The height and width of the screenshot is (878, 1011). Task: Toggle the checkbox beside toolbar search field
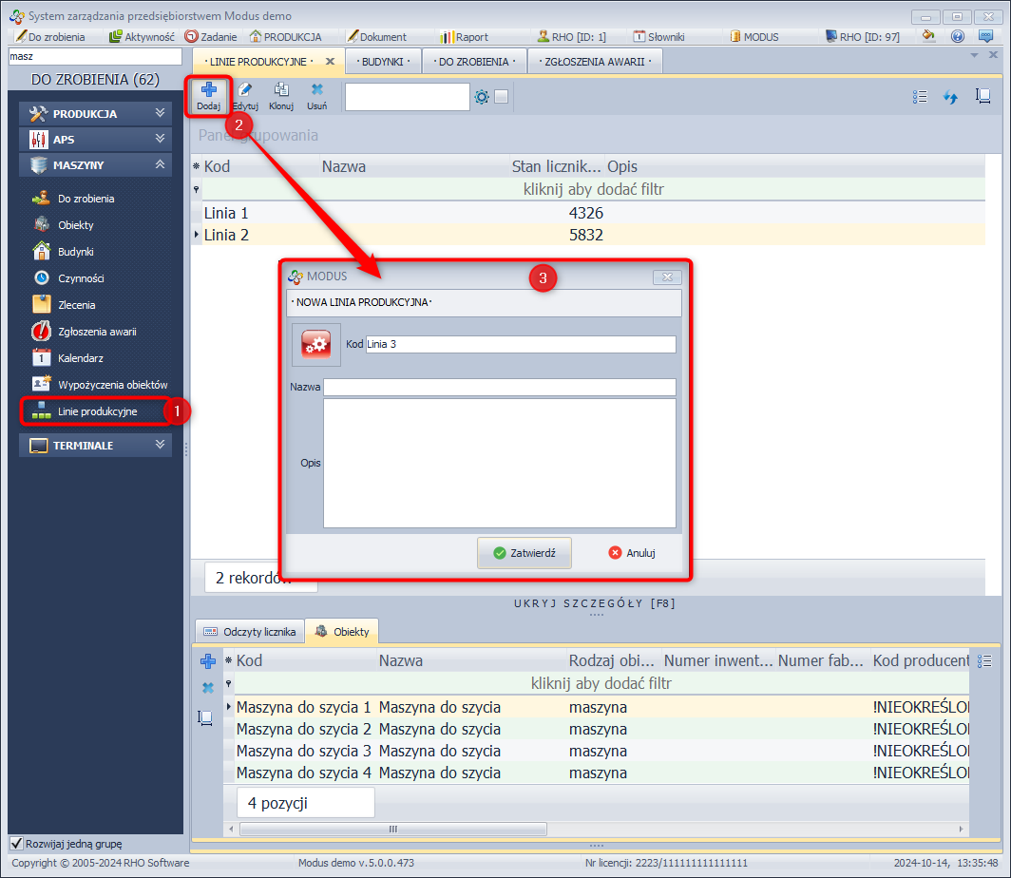coord(502,97)
